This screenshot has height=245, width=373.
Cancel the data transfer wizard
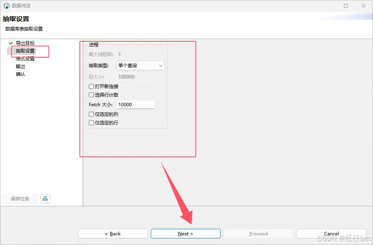pyautogui.click(x=332, y=234)
